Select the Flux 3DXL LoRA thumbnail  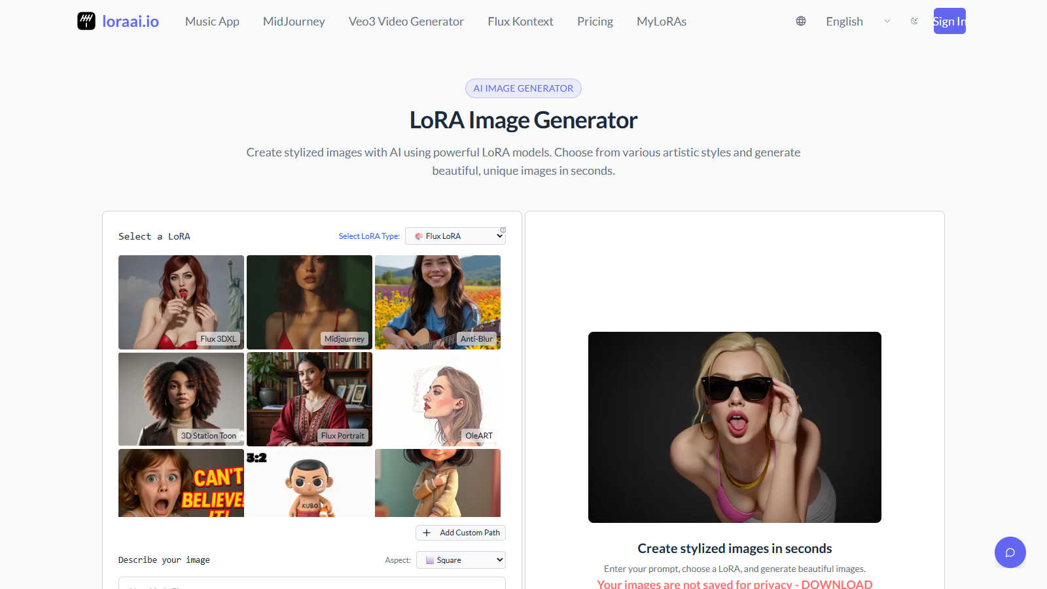click(x=181, y=302)
